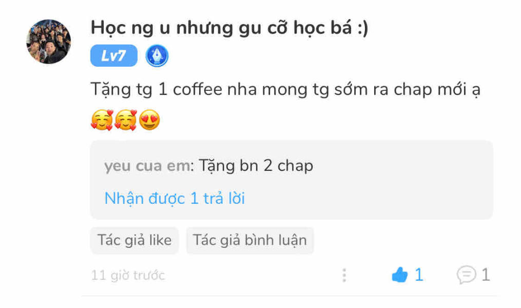Like the comment with the thumbs-up icon
Image resolution: width=521 pixels, height=308 pixels.
click(x=400, y=275)
